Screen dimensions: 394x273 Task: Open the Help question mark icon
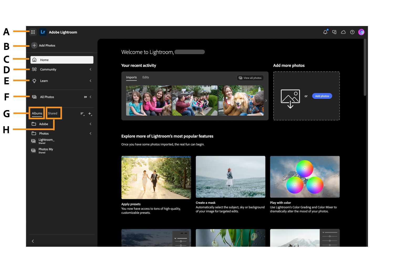pos(352,32)
